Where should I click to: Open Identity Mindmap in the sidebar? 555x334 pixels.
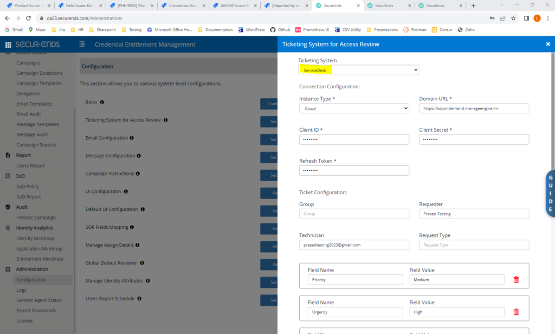tap(35, 239)
